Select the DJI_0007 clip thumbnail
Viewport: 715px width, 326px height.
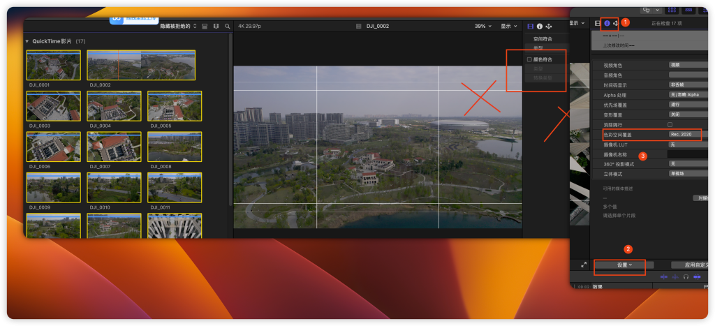pyautogui.click(x=114, y=147)
